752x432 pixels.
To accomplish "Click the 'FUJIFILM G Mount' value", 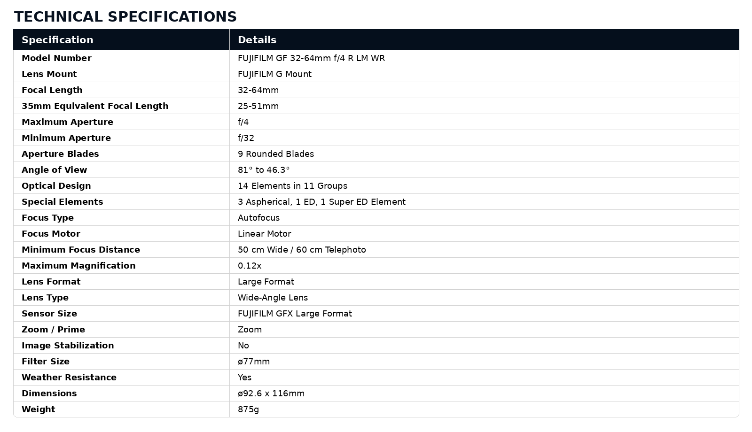I will [274, 74].
